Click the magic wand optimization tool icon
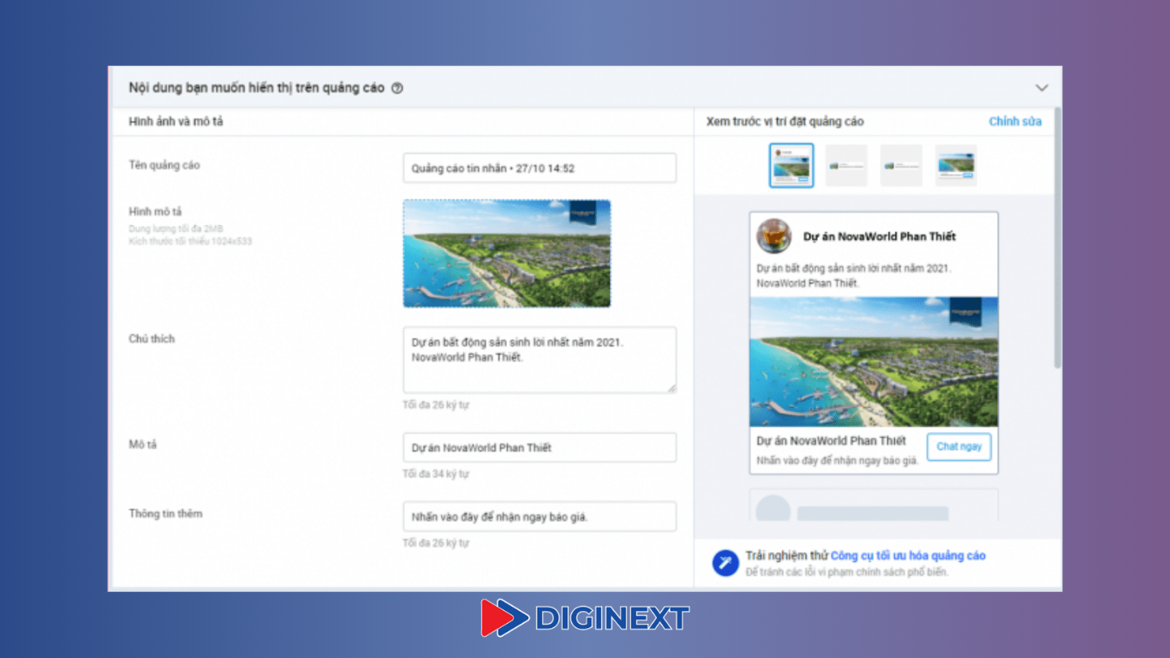The height and width of the screenshot is (658, 1170). [725, 563]
